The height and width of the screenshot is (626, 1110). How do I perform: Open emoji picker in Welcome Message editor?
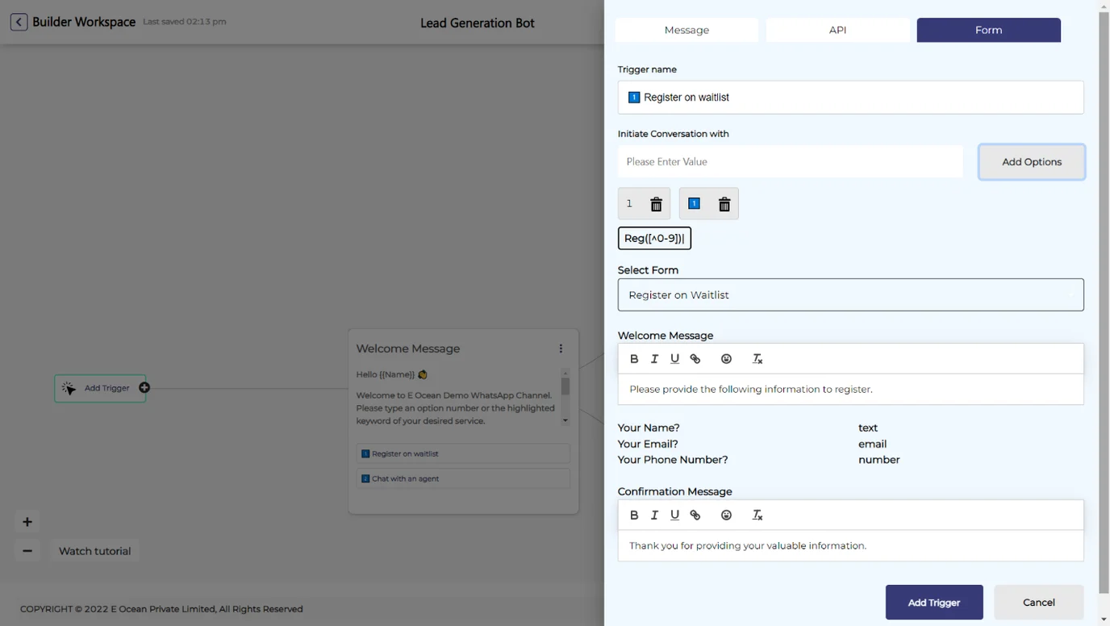coord(726,359)
